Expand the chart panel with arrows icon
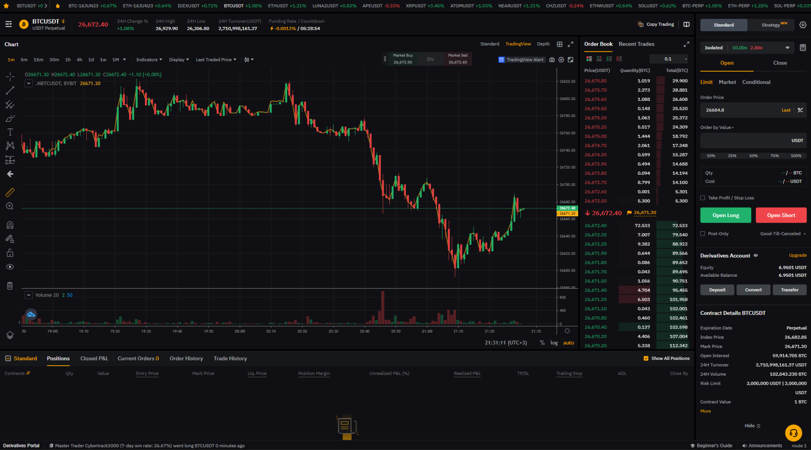This screenshot has height=450, width=811. [571, 44]
